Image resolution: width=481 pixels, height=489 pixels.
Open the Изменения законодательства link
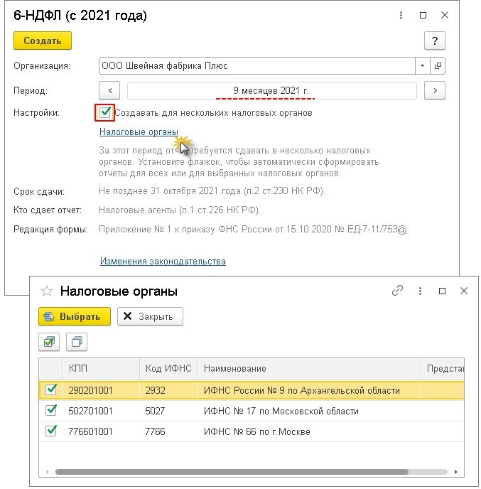[x=163, y=261]
